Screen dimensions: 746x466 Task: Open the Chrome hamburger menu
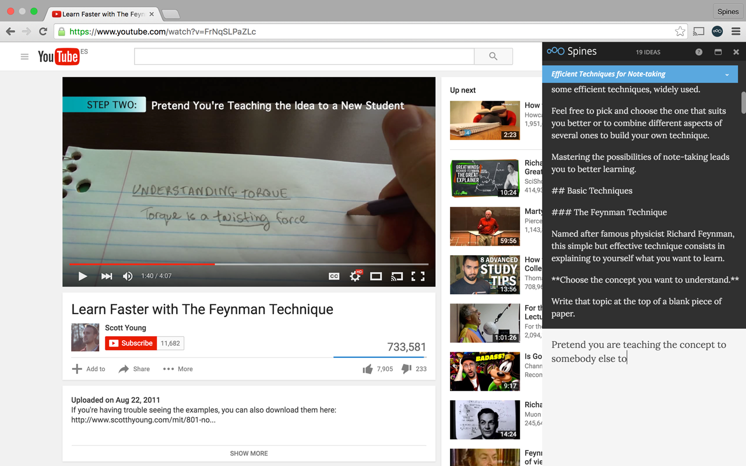(736, 31)
